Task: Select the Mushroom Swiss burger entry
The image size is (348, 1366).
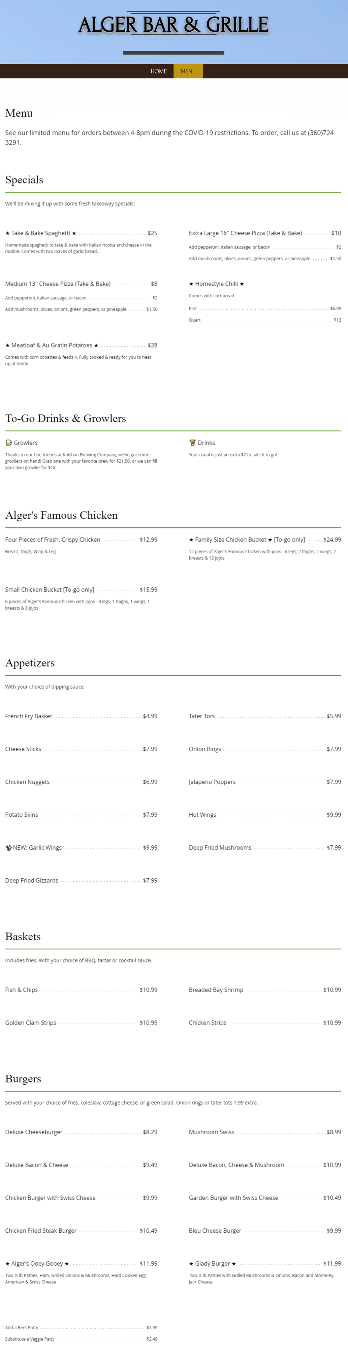Action: pyautogui.click(x=212, y=1132)
